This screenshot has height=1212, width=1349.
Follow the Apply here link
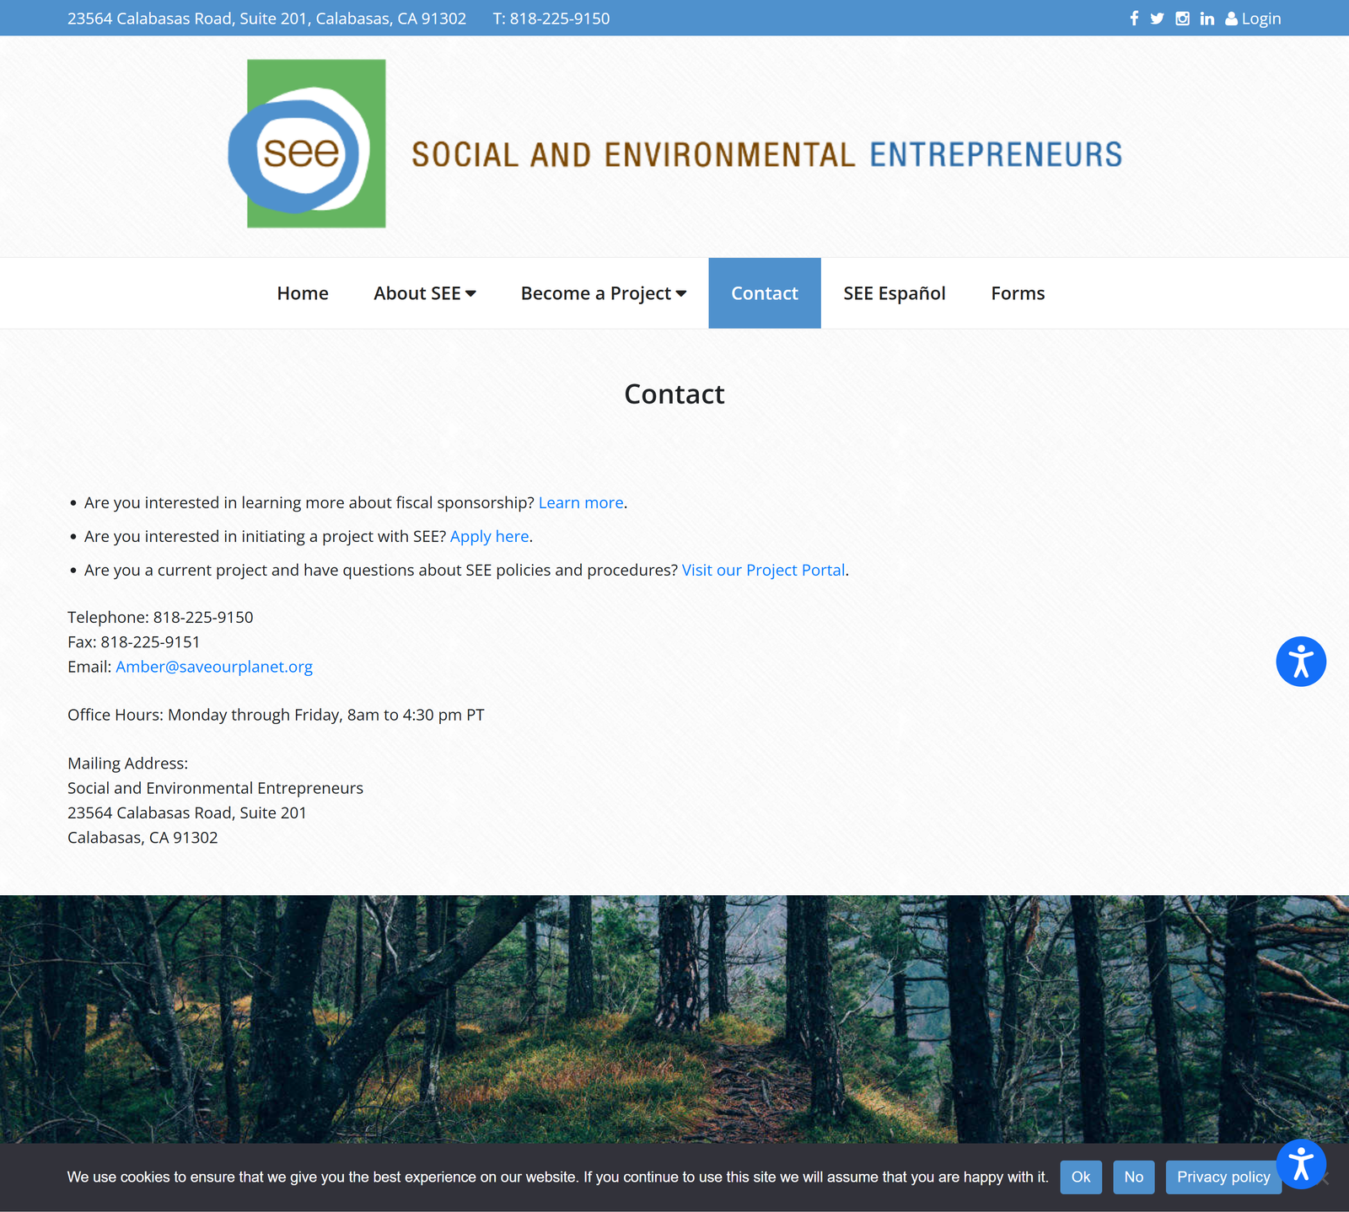[x=490, y=537]
